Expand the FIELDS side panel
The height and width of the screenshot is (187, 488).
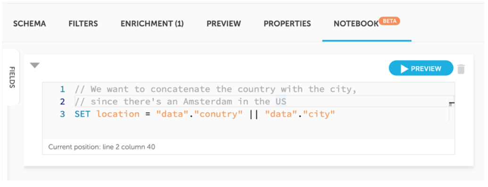tap(11, 77)
